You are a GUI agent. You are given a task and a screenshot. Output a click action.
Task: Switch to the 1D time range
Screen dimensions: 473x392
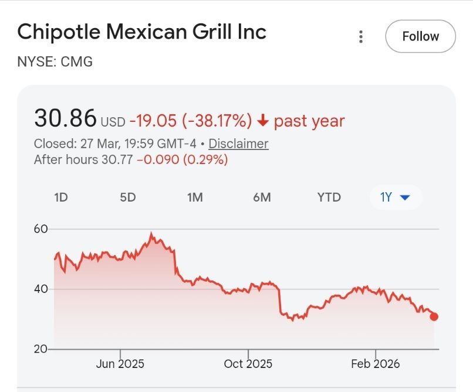pos(60,197)
